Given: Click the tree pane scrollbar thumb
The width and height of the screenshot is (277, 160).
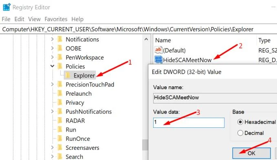Looking at the screenshot, I should (145, 145).
